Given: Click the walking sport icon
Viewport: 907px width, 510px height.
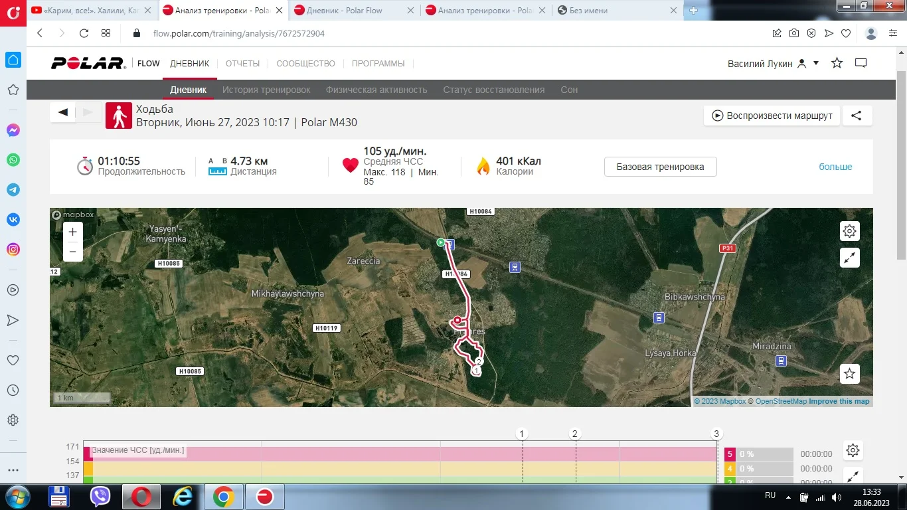Looking at the screenshot, I should click(119, 116).
